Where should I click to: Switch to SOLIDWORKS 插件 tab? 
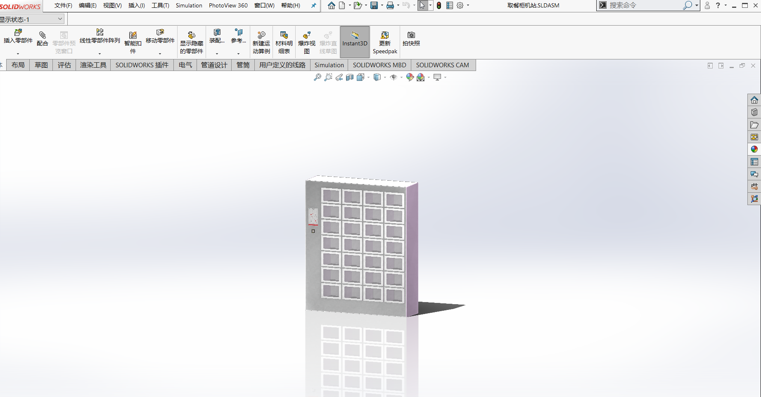point(142,65)
